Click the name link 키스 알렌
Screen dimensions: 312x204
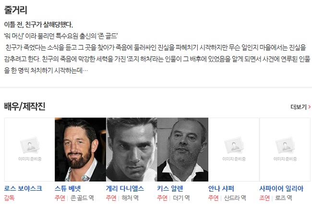point(170,188)
